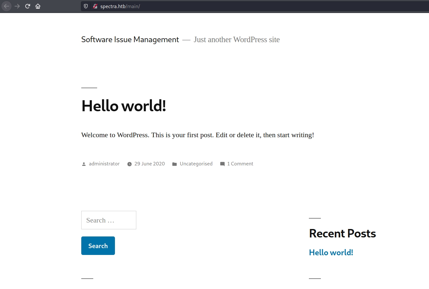This screenshot has width=429, height=289.
Task: Click the 29 June 2020 post date
Action: 149,164
